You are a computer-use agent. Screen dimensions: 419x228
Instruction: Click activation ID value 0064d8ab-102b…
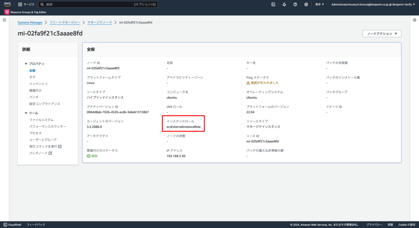pos(117,112)
